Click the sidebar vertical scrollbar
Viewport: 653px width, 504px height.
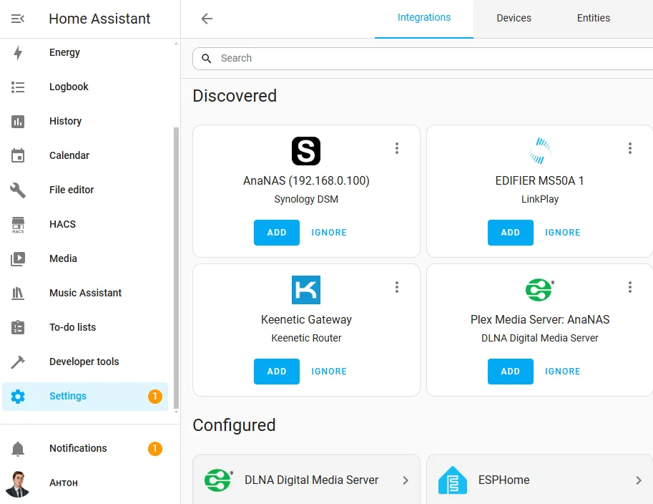point(176,268)
